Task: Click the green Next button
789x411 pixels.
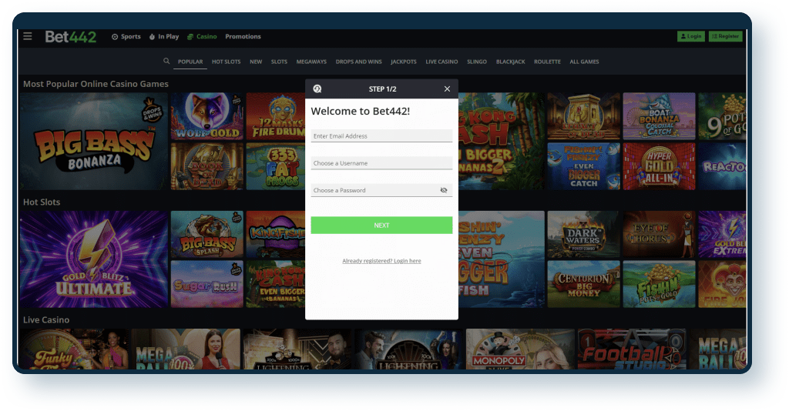Action: (381, 225)
